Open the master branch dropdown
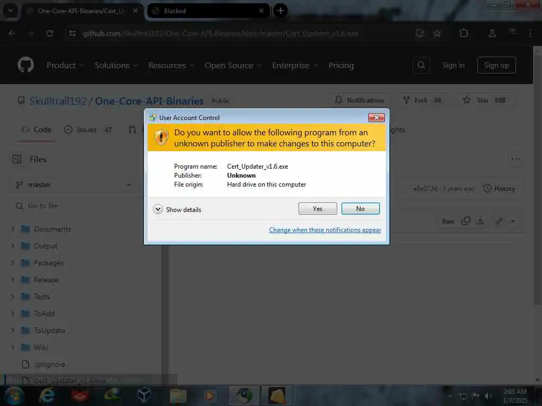This screenshot has height=406, width=542. (x=73, y=184)
